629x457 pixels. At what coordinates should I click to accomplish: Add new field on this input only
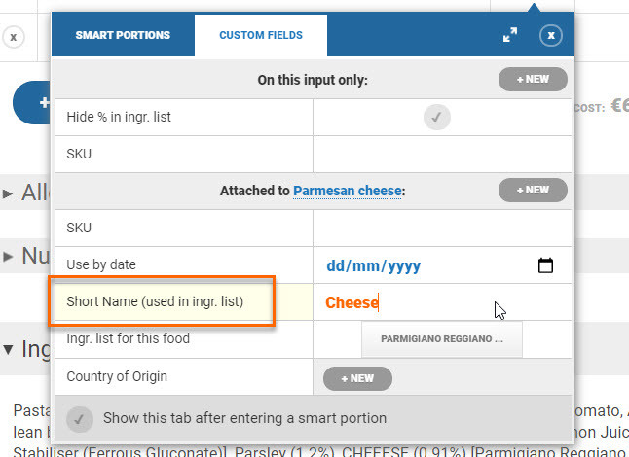tap(533, 80)
